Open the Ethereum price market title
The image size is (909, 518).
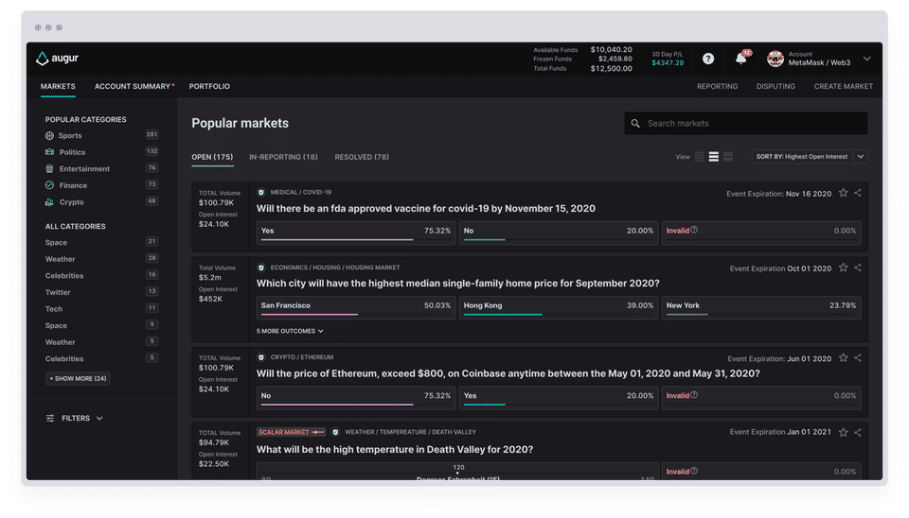508,373
